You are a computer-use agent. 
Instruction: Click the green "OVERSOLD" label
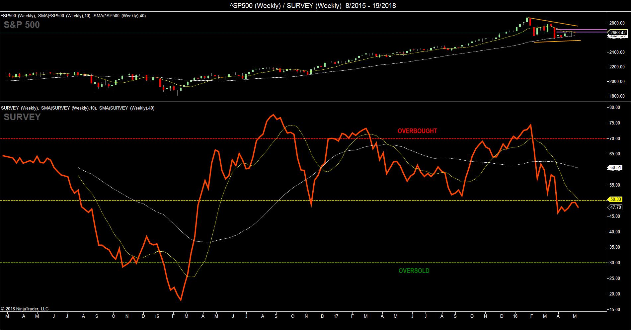tap(414, 271)
